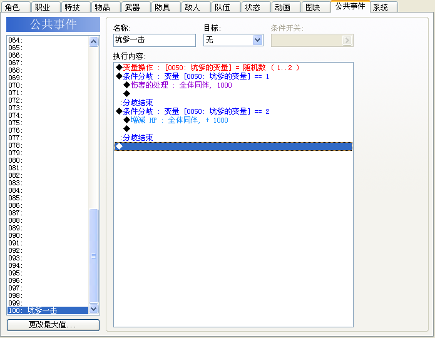Select event list entry 075
Image resolution: width=435 pixels, height=338 pixels.
[x=48, y=123]
